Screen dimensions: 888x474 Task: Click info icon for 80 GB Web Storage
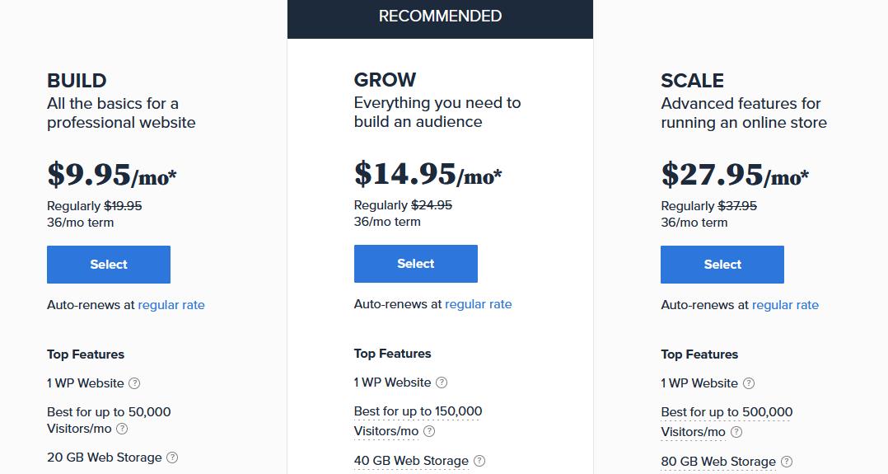(x=787, y=462)
